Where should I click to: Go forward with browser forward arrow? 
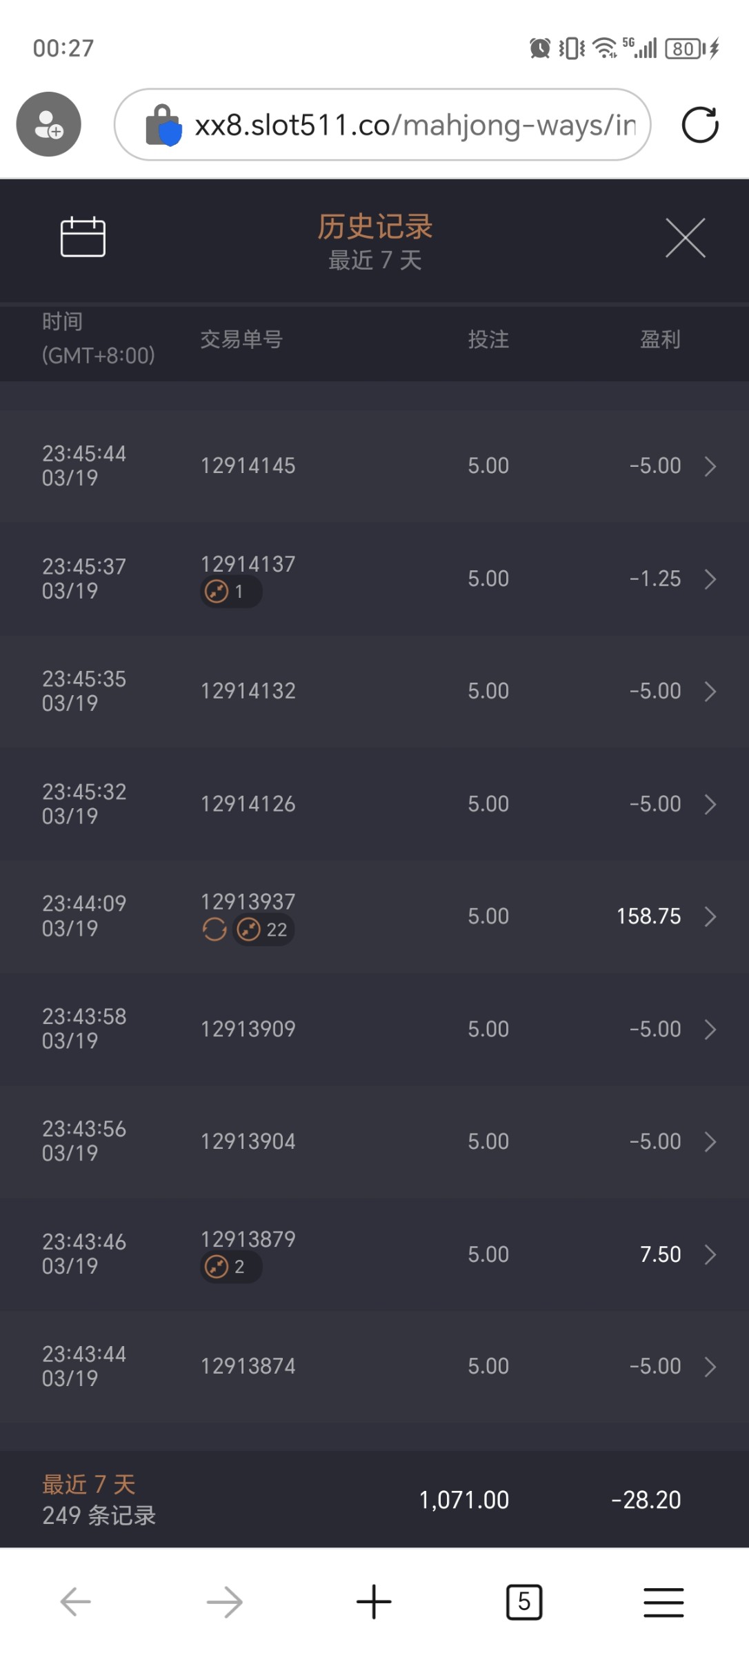(225, 1601)
